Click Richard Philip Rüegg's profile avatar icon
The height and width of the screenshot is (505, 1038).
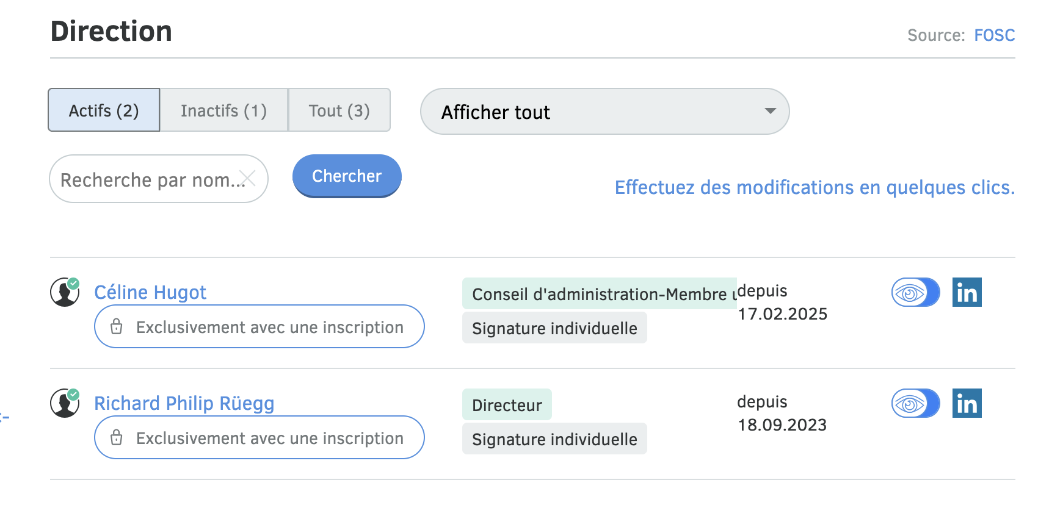[x=65, y=403]
